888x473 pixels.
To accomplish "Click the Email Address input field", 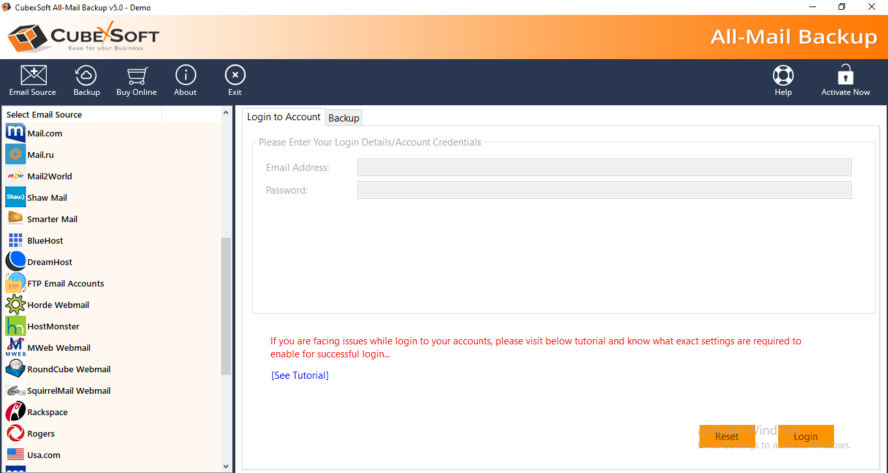I will [x=604, y=168].
